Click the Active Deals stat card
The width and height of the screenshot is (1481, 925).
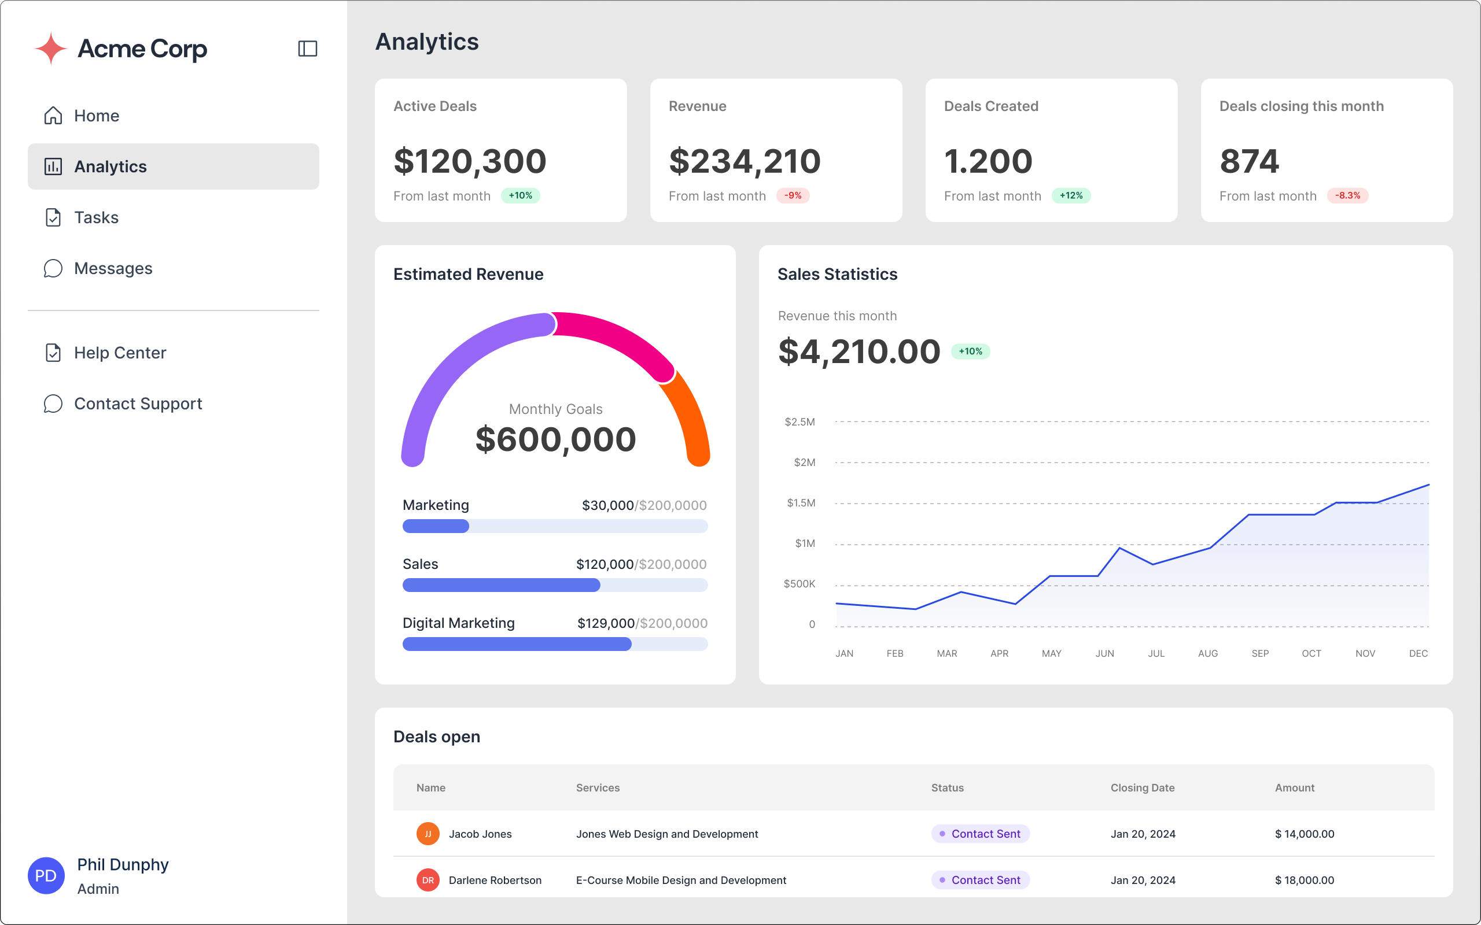click(x=500, y=150)
